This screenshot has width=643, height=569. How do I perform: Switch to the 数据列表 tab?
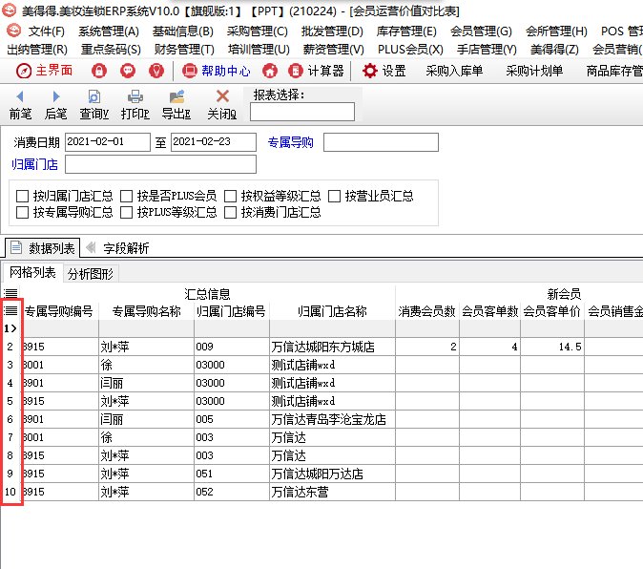click(43, 248)
